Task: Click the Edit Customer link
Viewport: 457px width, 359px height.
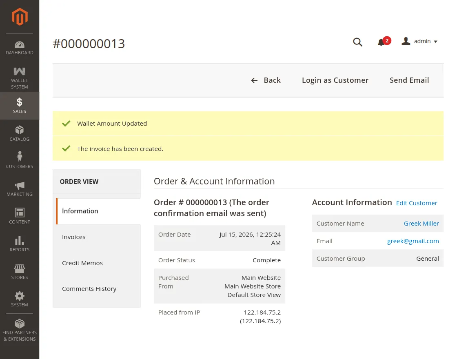Action: pyautogui.click(x=417, y=203)
